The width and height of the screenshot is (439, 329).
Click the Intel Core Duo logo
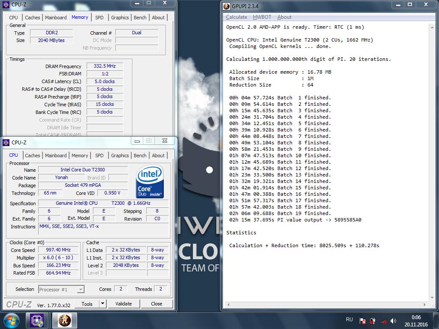coord(150,182)
